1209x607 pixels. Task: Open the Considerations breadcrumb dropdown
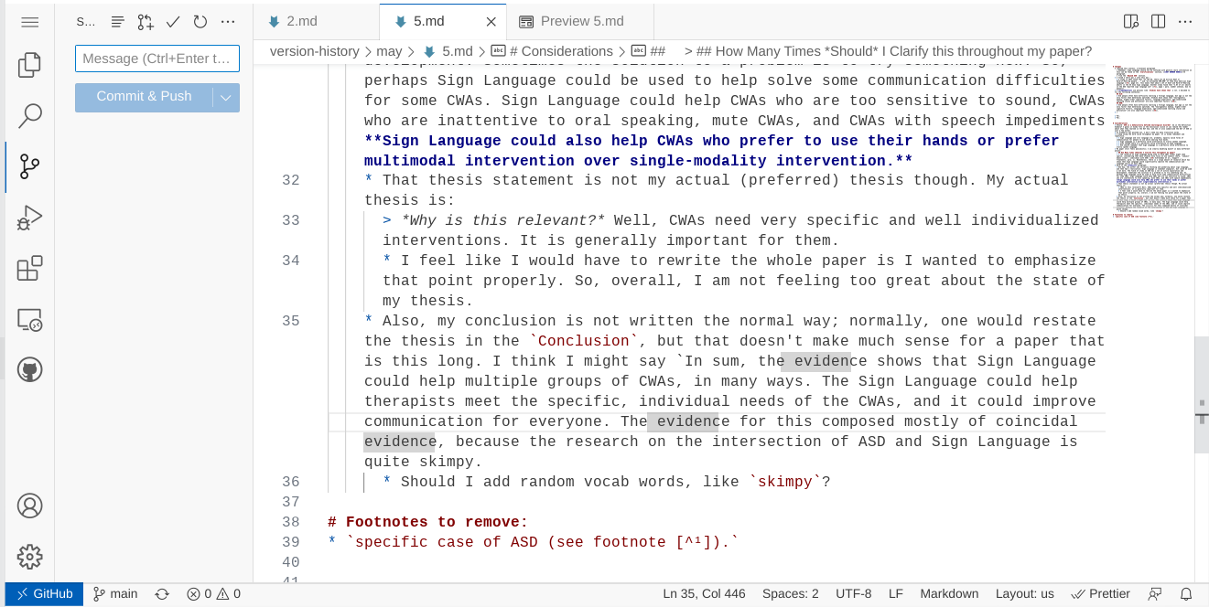(560, 51)
